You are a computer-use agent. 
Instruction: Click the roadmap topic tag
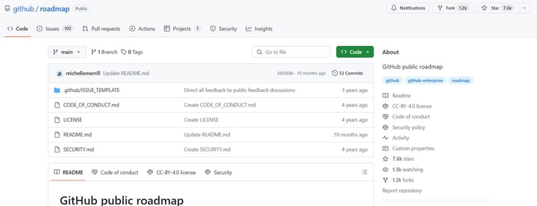[460, 81]
